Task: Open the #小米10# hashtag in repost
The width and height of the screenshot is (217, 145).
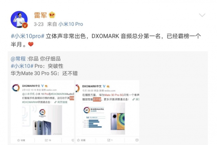Action: [x=22, y=66]
